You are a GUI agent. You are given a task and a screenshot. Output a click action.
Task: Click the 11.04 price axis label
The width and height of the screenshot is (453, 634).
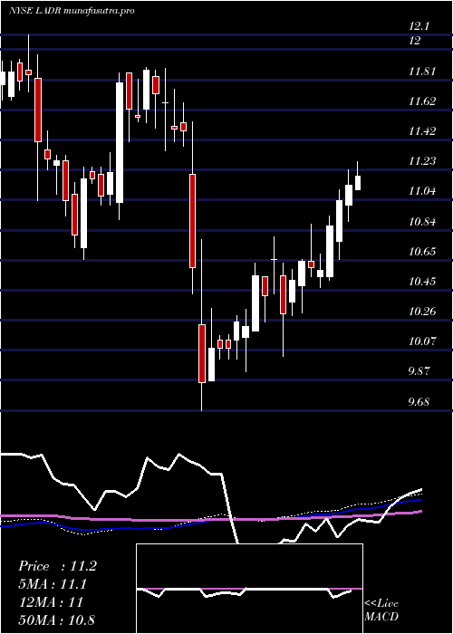[x=422, y=191]
